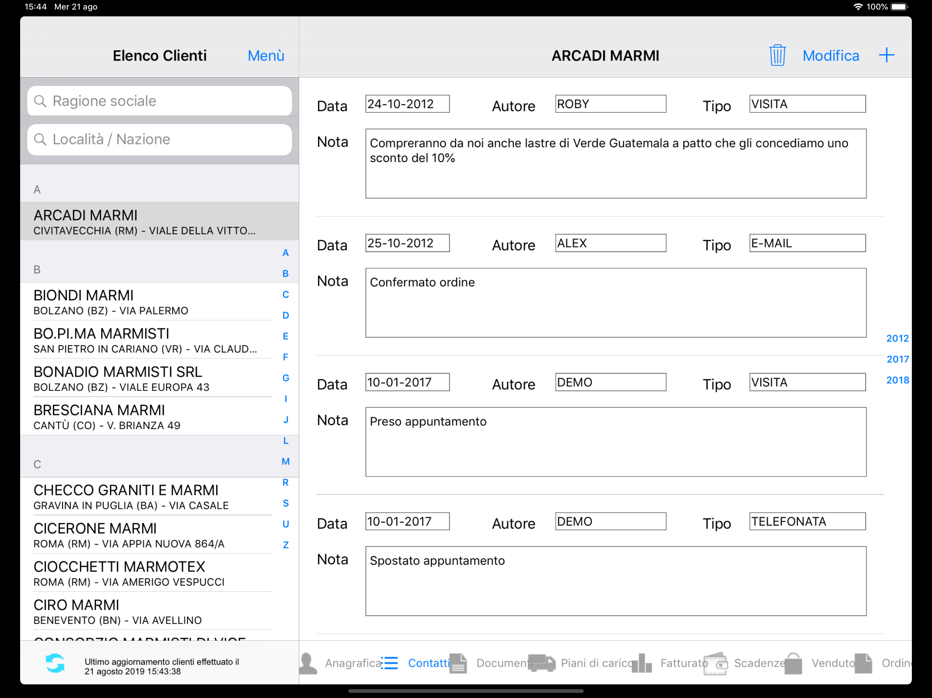
Task: Open the Venduto shopping bag icon
Action: pos(793,663)
